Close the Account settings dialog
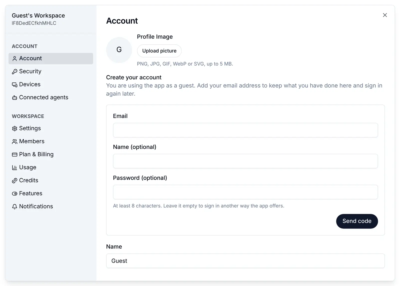Viewport: 400px width, 286px height. pos(385,15)
